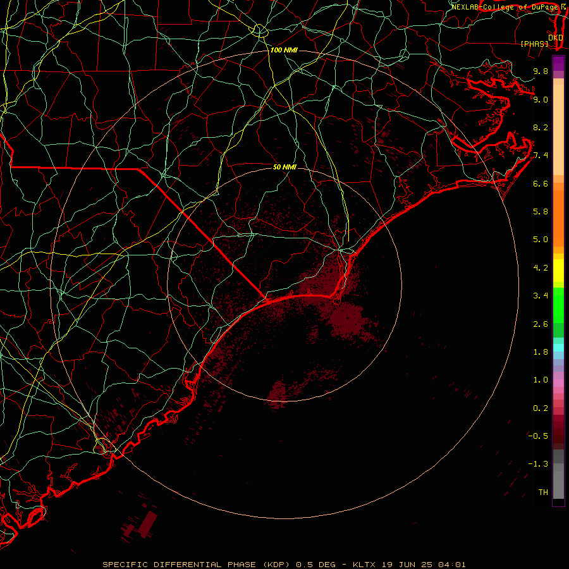Click the 100 NMI range ring label
569x569 pixels.
pos(284,50)
